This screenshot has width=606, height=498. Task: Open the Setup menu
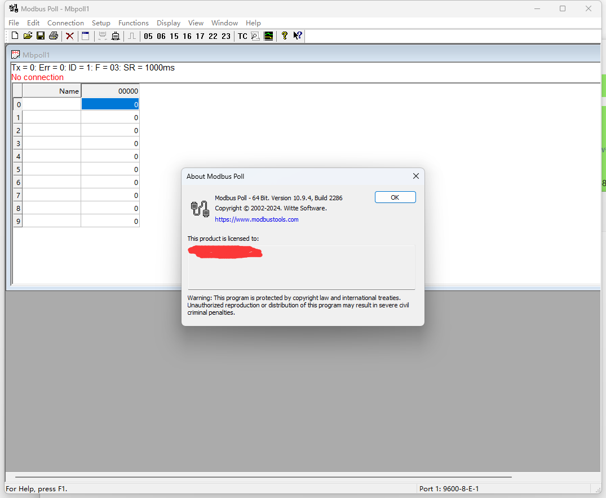101,23
